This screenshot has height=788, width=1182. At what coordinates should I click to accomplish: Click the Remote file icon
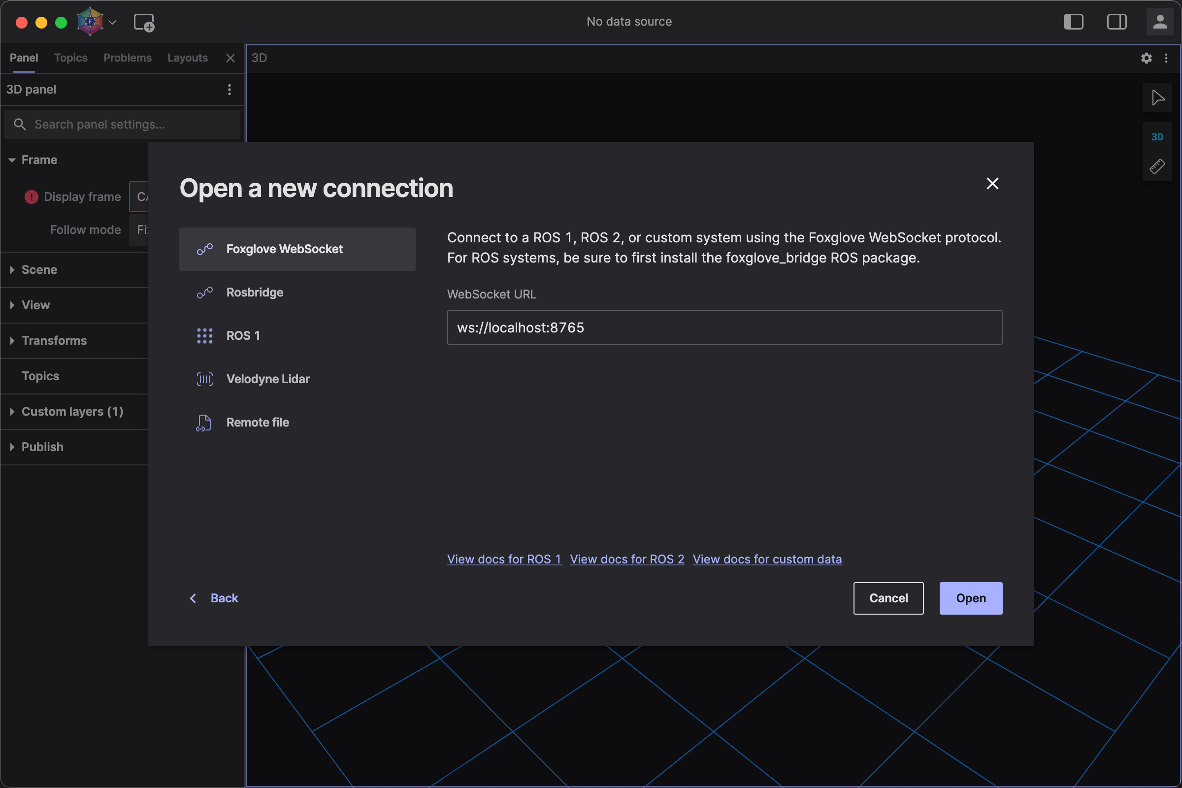click(x=203, y=423)
